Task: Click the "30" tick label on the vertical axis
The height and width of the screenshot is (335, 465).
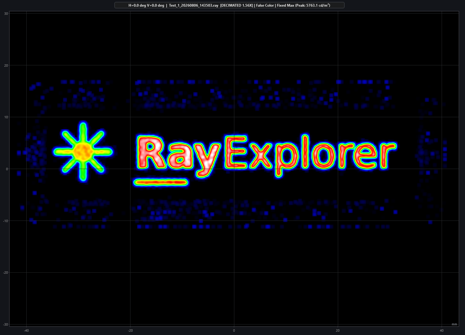Action: (x=6, y=14)
